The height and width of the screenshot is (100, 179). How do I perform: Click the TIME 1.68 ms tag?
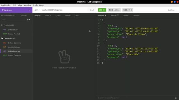114,10
